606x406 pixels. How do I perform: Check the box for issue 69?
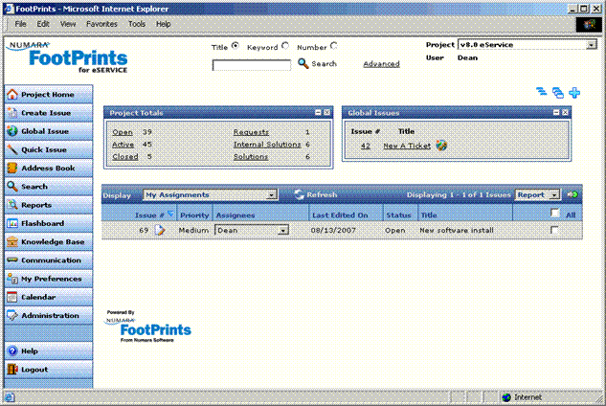coord(554,230)
